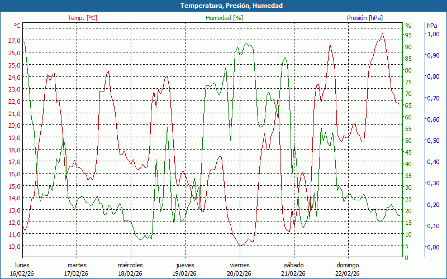Pick the domingo day label
This screenshot has width=447, height=279.
348,265
